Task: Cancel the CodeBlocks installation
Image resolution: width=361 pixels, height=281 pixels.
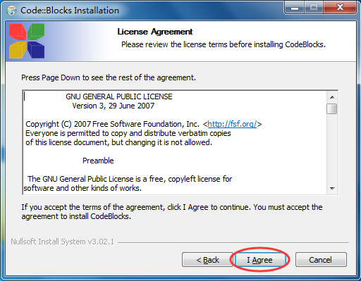Action: click(x=321, y=260)
